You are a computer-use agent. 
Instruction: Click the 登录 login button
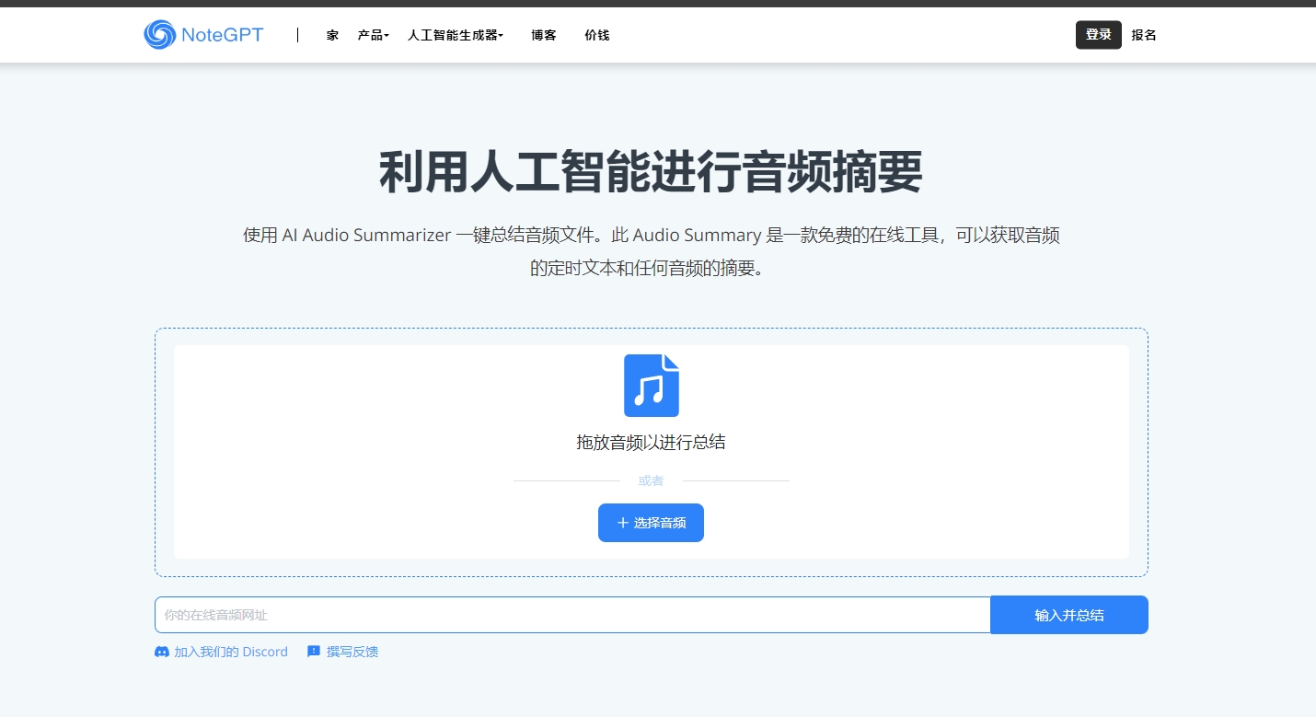coord(1099,35)
